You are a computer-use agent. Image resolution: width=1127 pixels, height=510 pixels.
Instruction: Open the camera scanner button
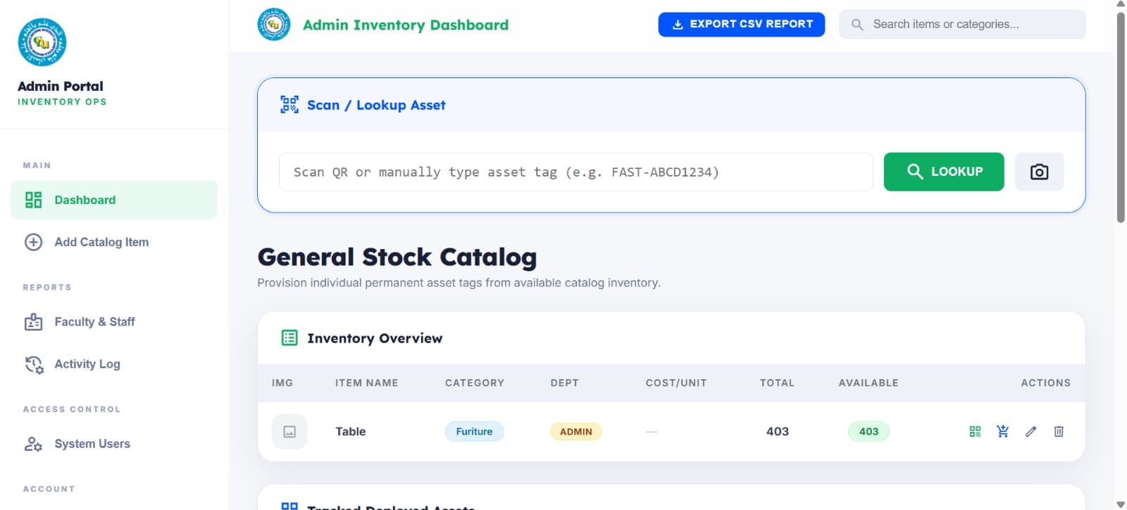tap(1039, 172)
